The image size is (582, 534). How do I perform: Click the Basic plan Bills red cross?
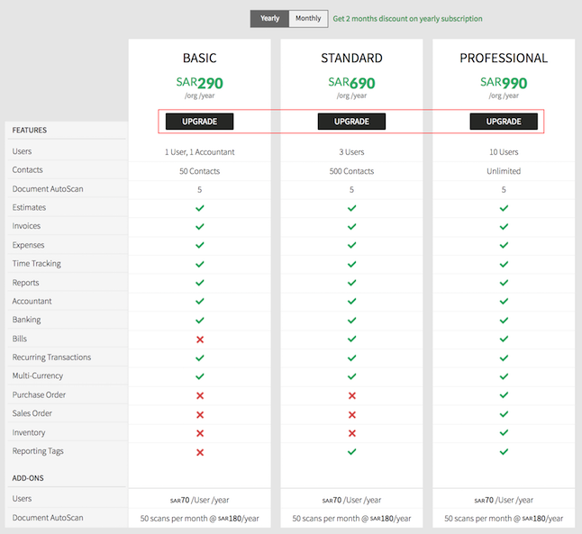point(200,339)
